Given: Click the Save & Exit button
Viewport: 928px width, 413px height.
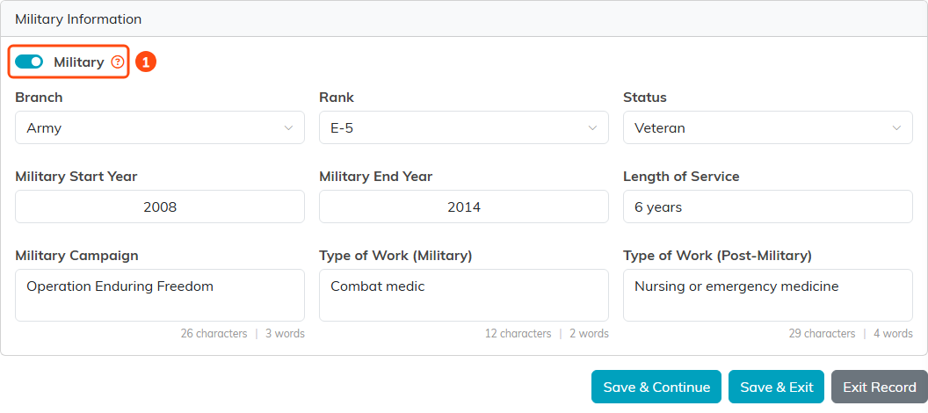Looking at the screenshot, I should tap(777, 387).
